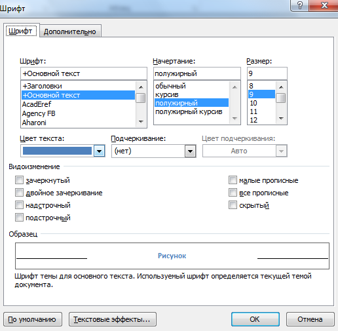Image resolution: width=338 pixels, height=331 pixels.
Task: Pick font size 8
Action: (x=261, y=86)
